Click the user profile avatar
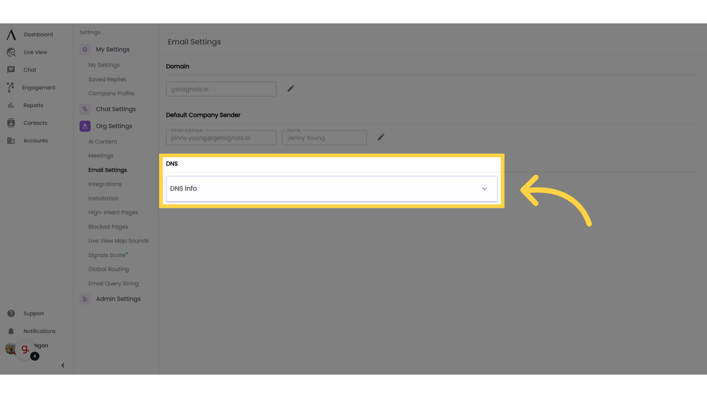 (x=10, y=348)
